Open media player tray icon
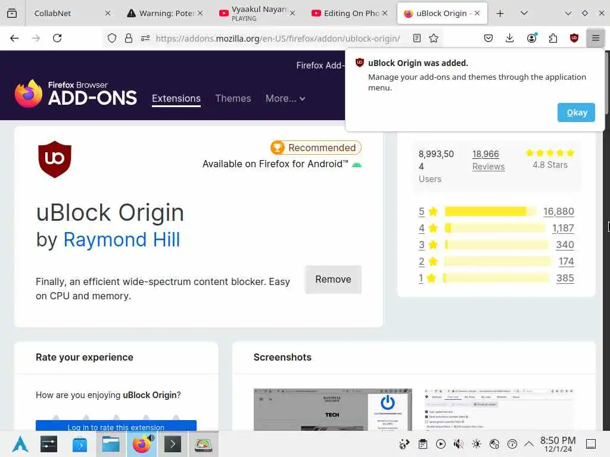Image resolution: width=610 pixels, height=457 pixels. click(x=441, y=444)
